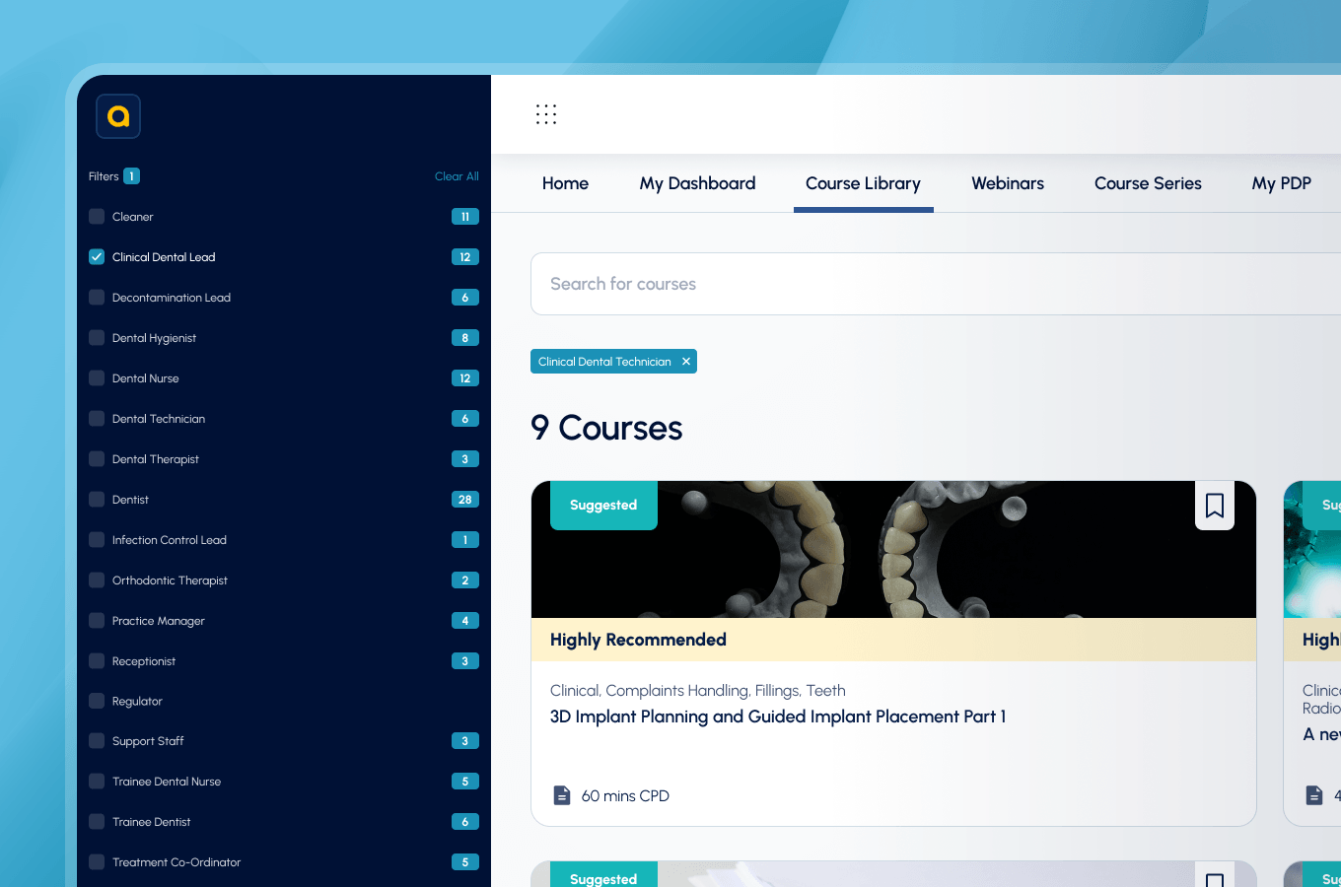Check the Trainee Dentist checkbox

(97, 822)
